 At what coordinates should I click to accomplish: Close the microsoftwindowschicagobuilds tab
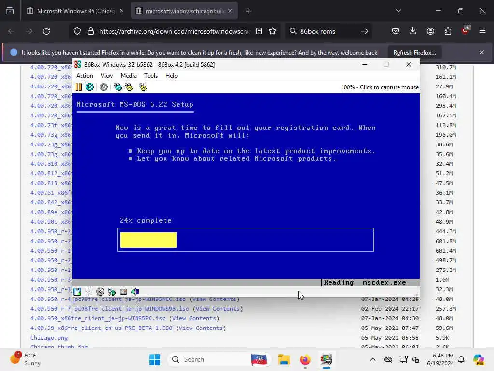(x=230, y=11)
